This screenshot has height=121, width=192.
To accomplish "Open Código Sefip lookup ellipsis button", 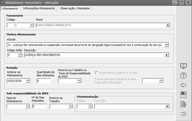I will 20,55.
